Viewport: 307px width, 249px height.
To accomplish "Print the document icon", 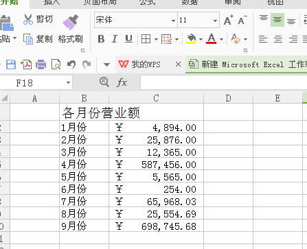I will (x=41, y=64).
